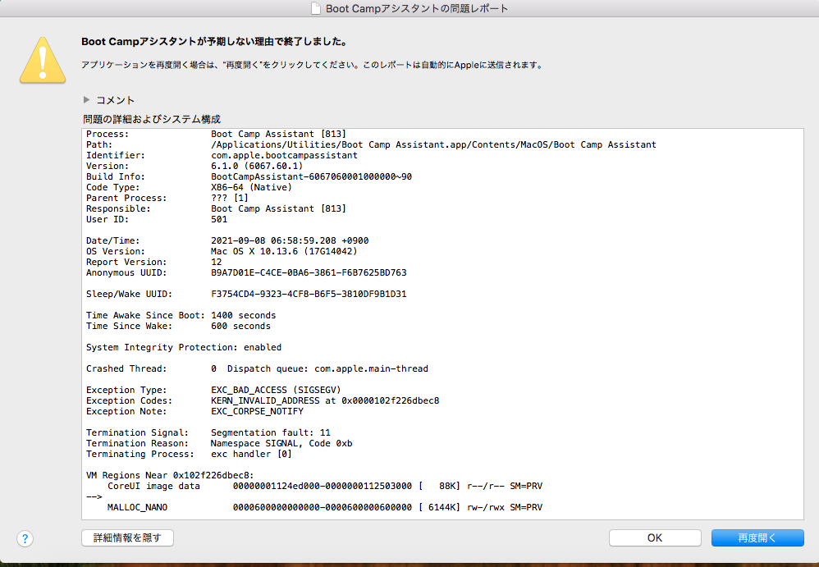
Task: Click the コメント label
Action: point(116,100)
